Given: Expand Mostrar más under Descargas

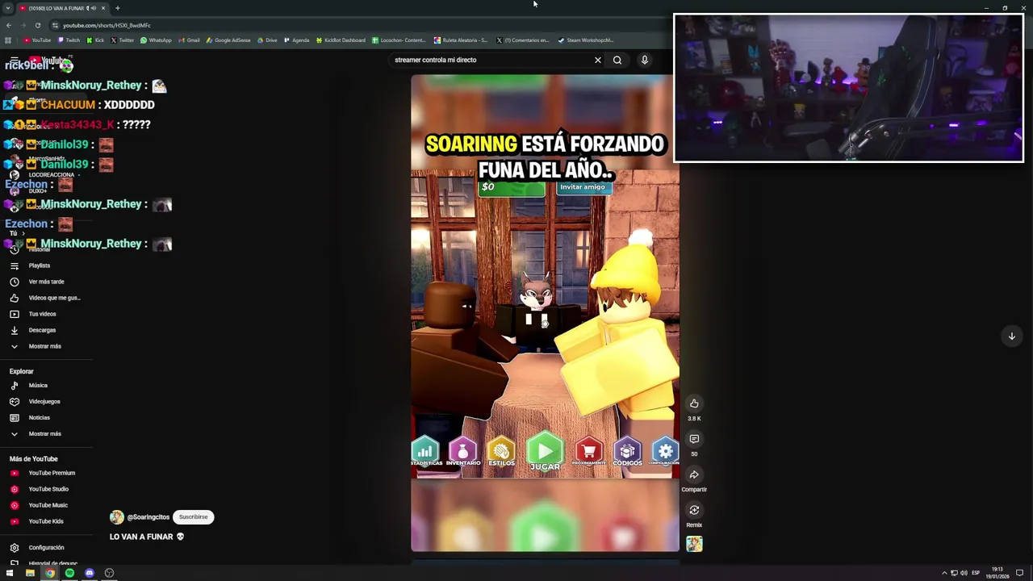Looking at the screenshot, I should pyautogui.click(x=46, y=346).
